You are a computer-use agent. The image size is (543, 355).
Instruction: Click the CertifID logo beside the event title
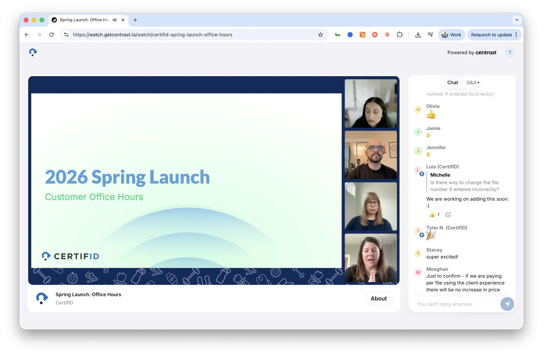pos(42,298)
